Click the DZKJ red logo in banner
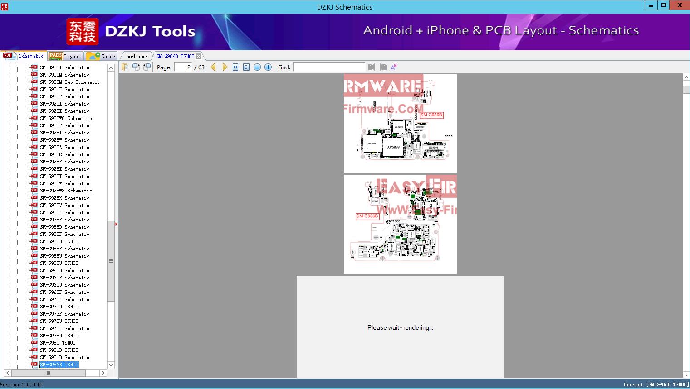The width and height of the screenshot is (690, 389). pyautogui.click(x=82, y=32)
